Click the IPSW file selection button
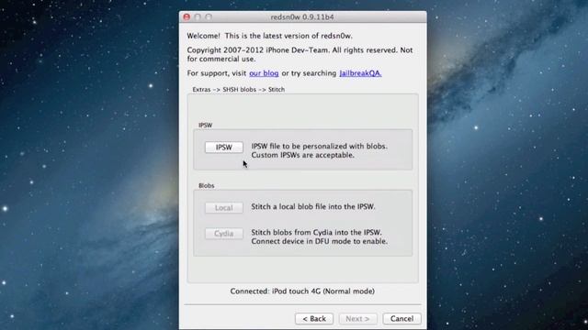This screenshot has height=330, width=588. (x=224, y=148)
